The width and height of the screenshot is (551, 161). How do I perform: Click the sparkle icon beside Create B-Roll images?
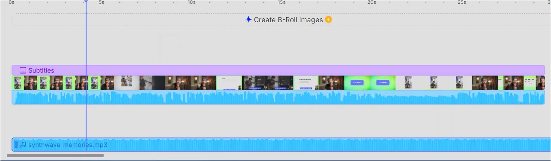tap(249, 20)
